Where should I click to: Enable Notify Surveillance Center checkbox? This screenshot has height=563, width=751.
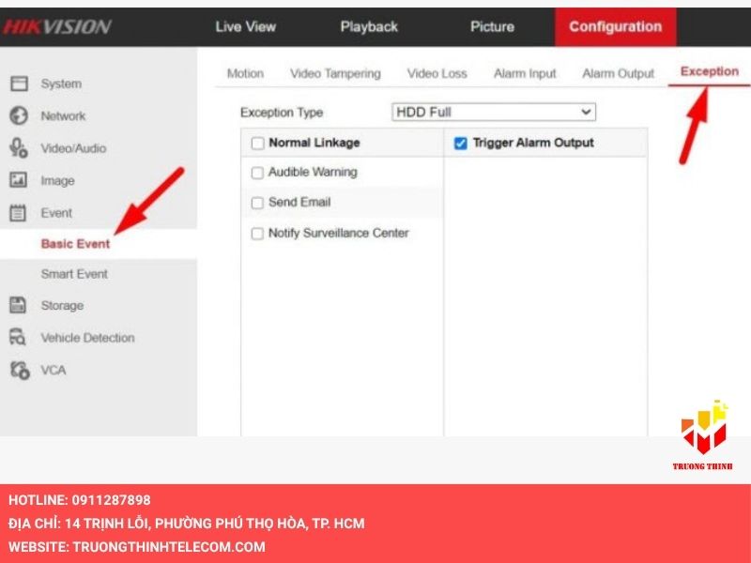pos(257,234)
